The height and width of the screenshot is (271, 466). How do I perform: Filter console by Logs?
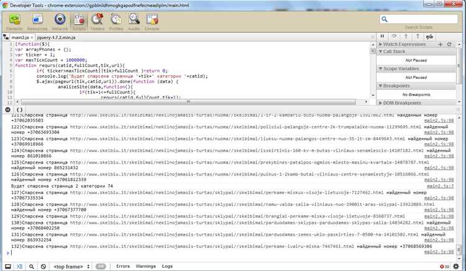point(167,266)
